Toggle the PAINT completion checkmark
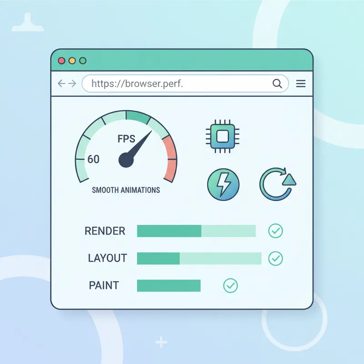 230,285
